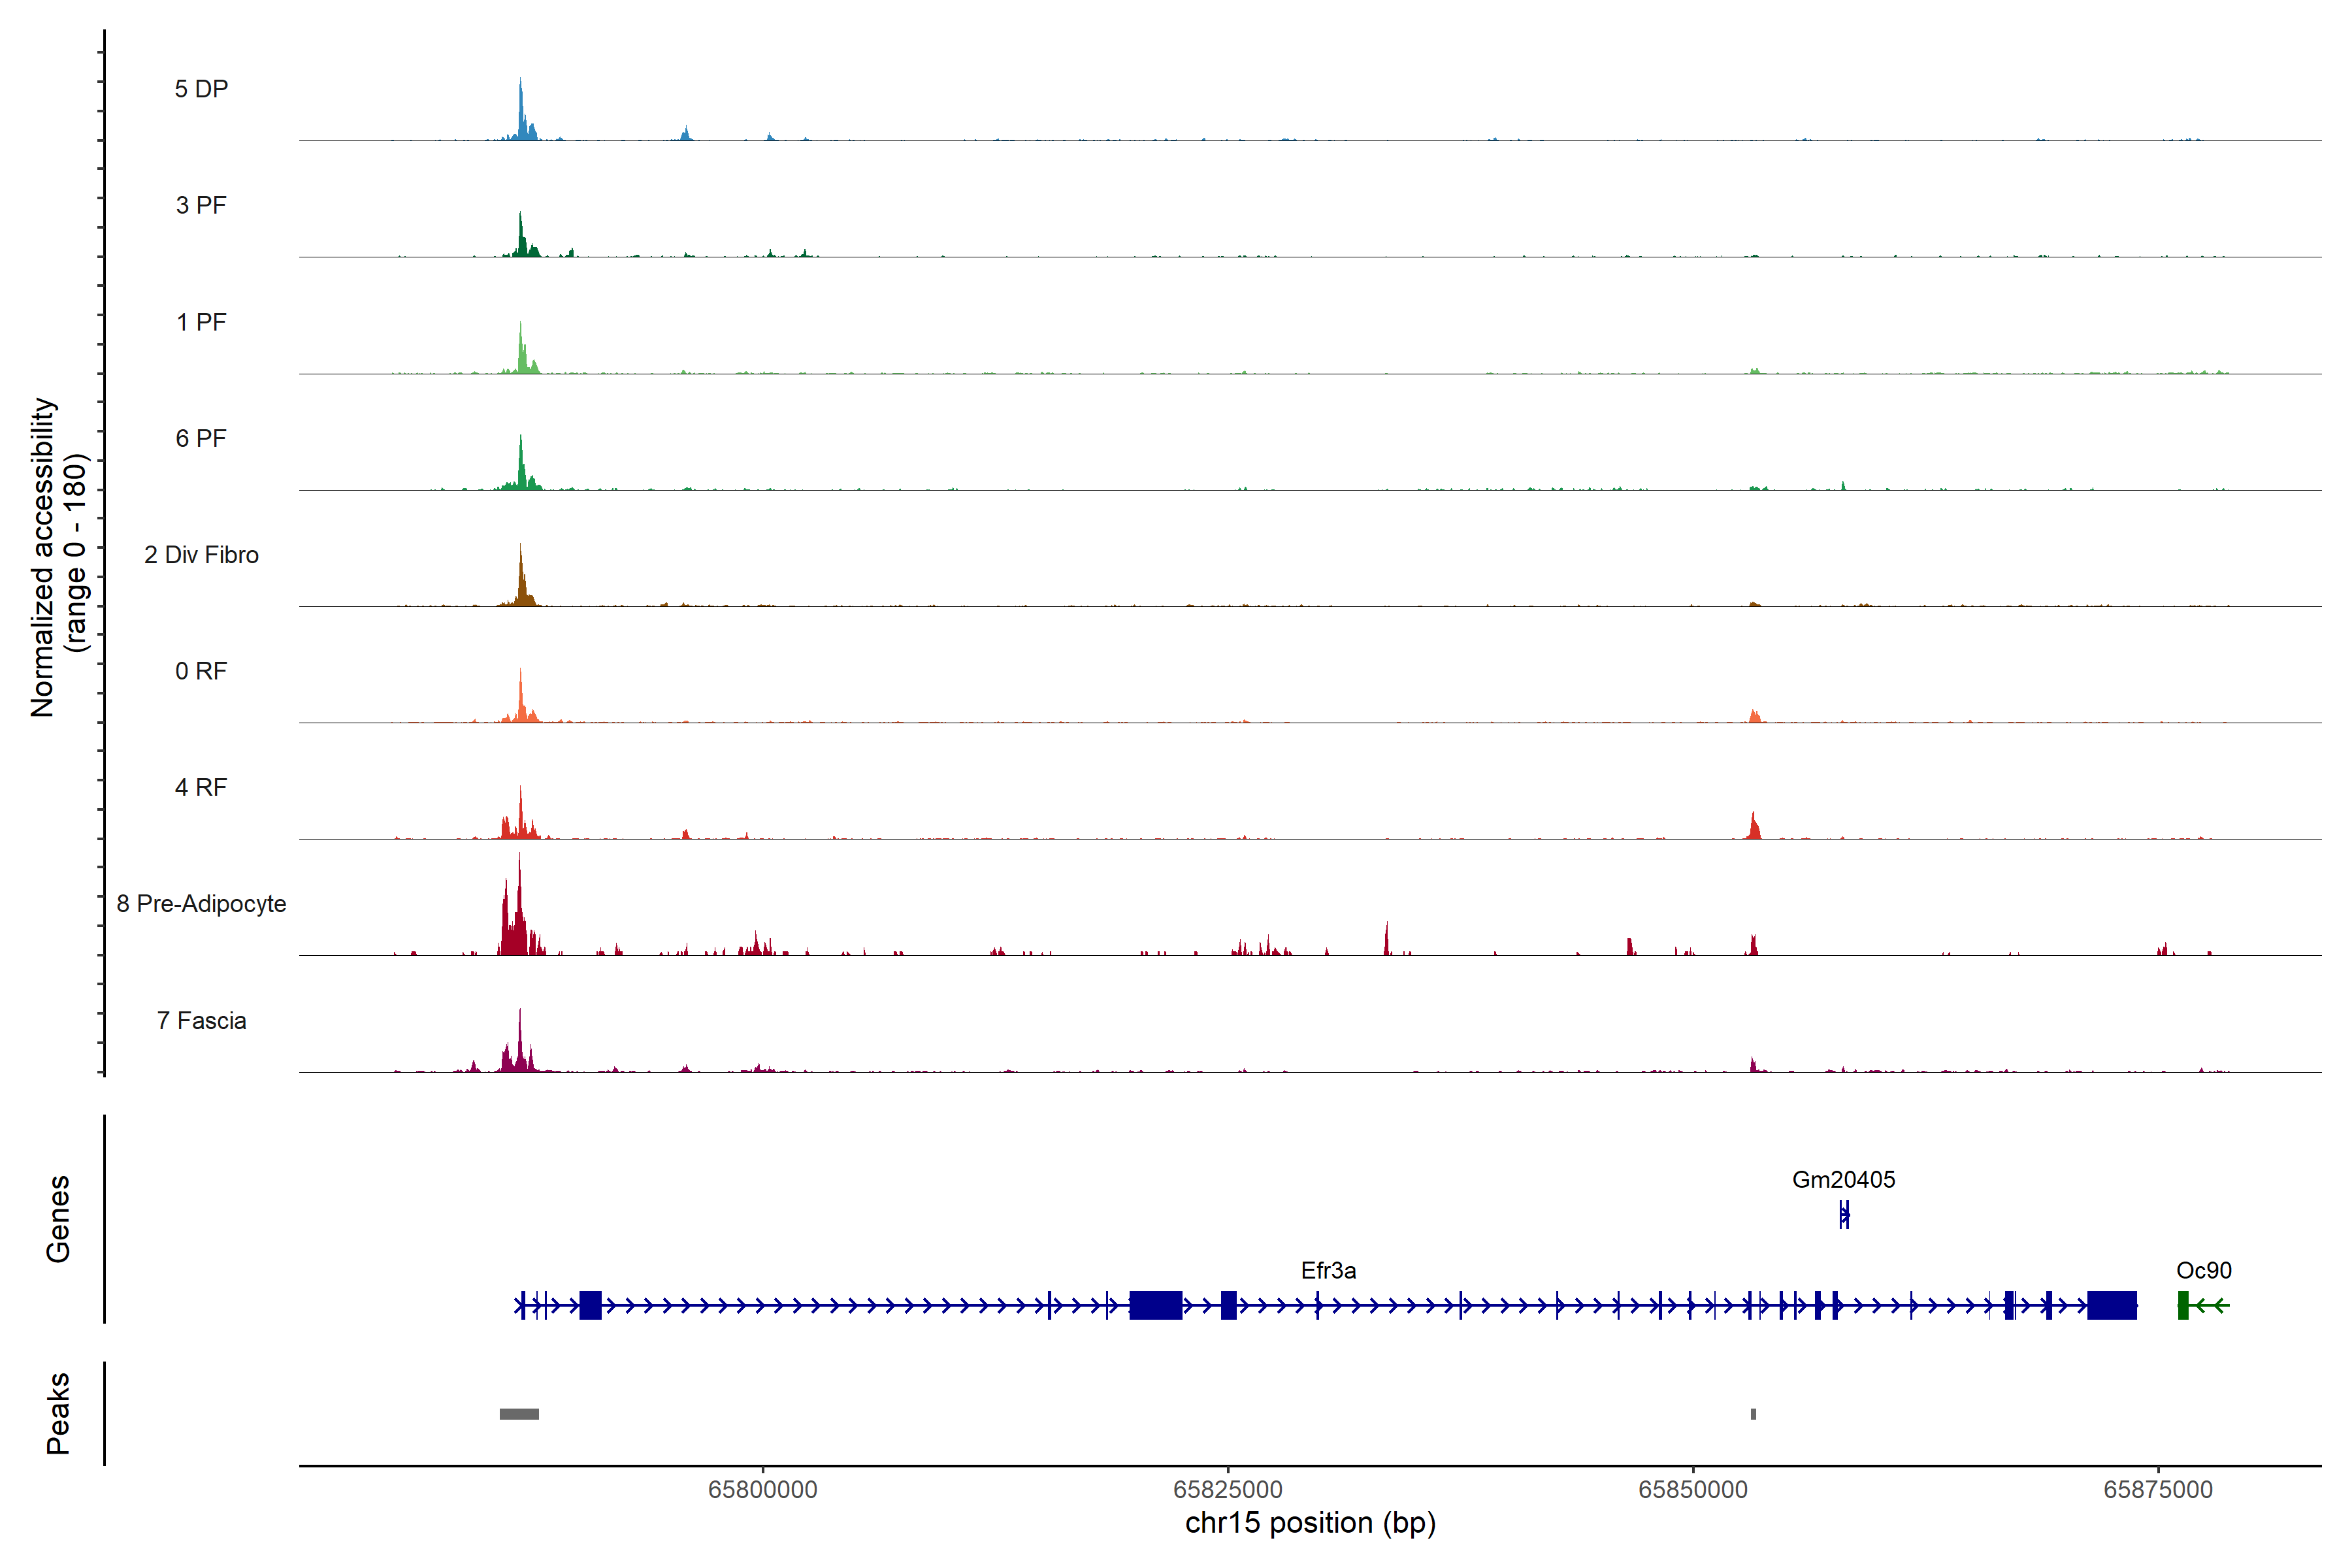Click the 65800000 axis tick label
Image resolution: width=2352 pixels, height=1568 pixels.
(762, 1489)
